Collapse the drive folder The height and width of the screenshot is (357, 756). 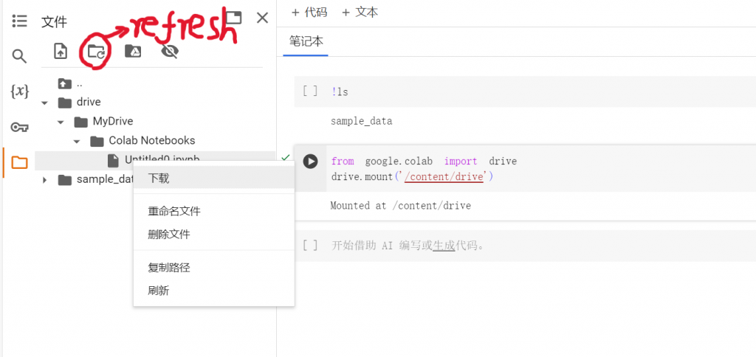pos(45,103)
